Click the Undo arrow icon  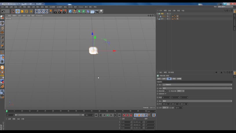click(x=3, y=11)
